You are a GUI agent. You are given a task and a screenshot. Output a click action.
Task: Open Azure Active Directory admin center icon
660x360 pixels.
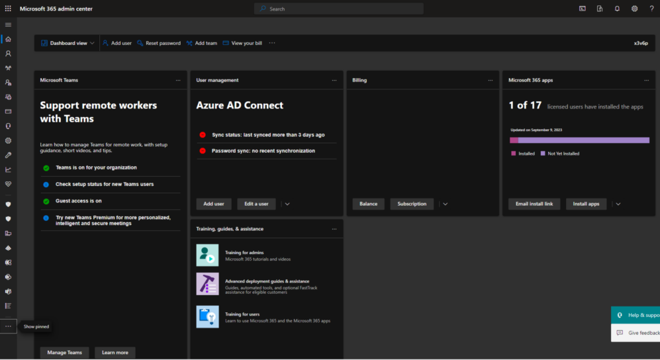(8, 248)
